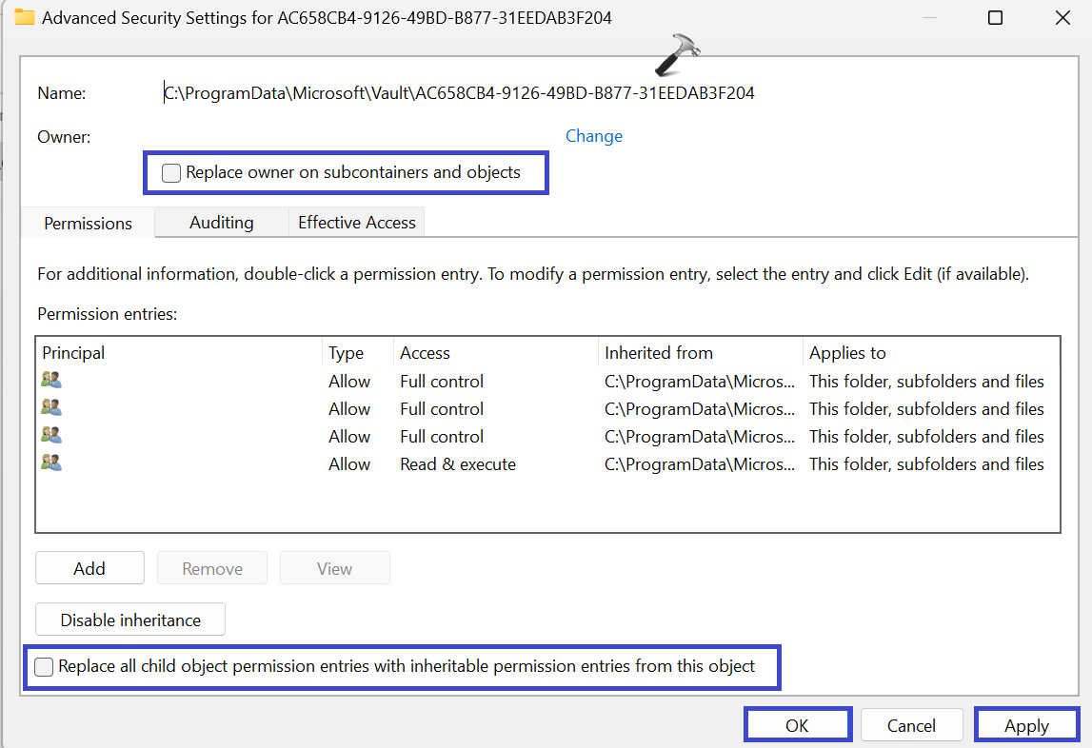Switch to the Permissions tab
Viewport: 1092px width, 748px height.
(x=88, y=224)
